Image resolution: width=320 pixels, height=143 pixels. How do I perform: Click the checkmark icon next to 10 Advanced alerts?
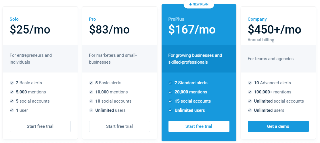250,83
